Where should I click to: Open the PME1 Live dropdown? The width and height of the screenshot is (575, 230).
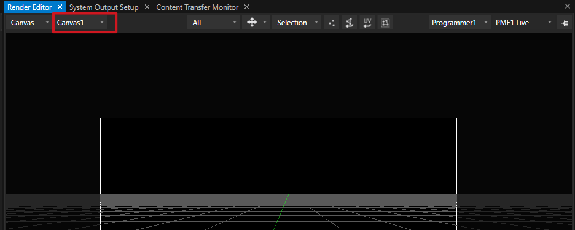coord(523,23)
